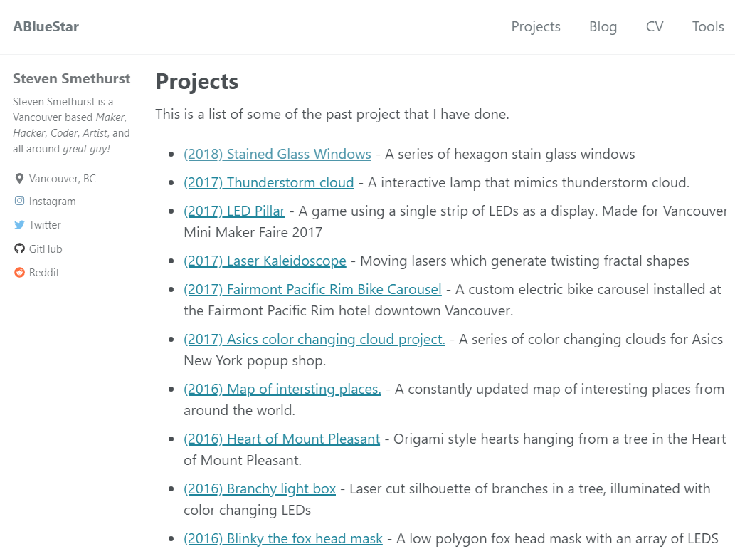The height and width of the screenshot is (554, 735).
Task: Open the CV navigation link
Action: (x=655, y=27)
